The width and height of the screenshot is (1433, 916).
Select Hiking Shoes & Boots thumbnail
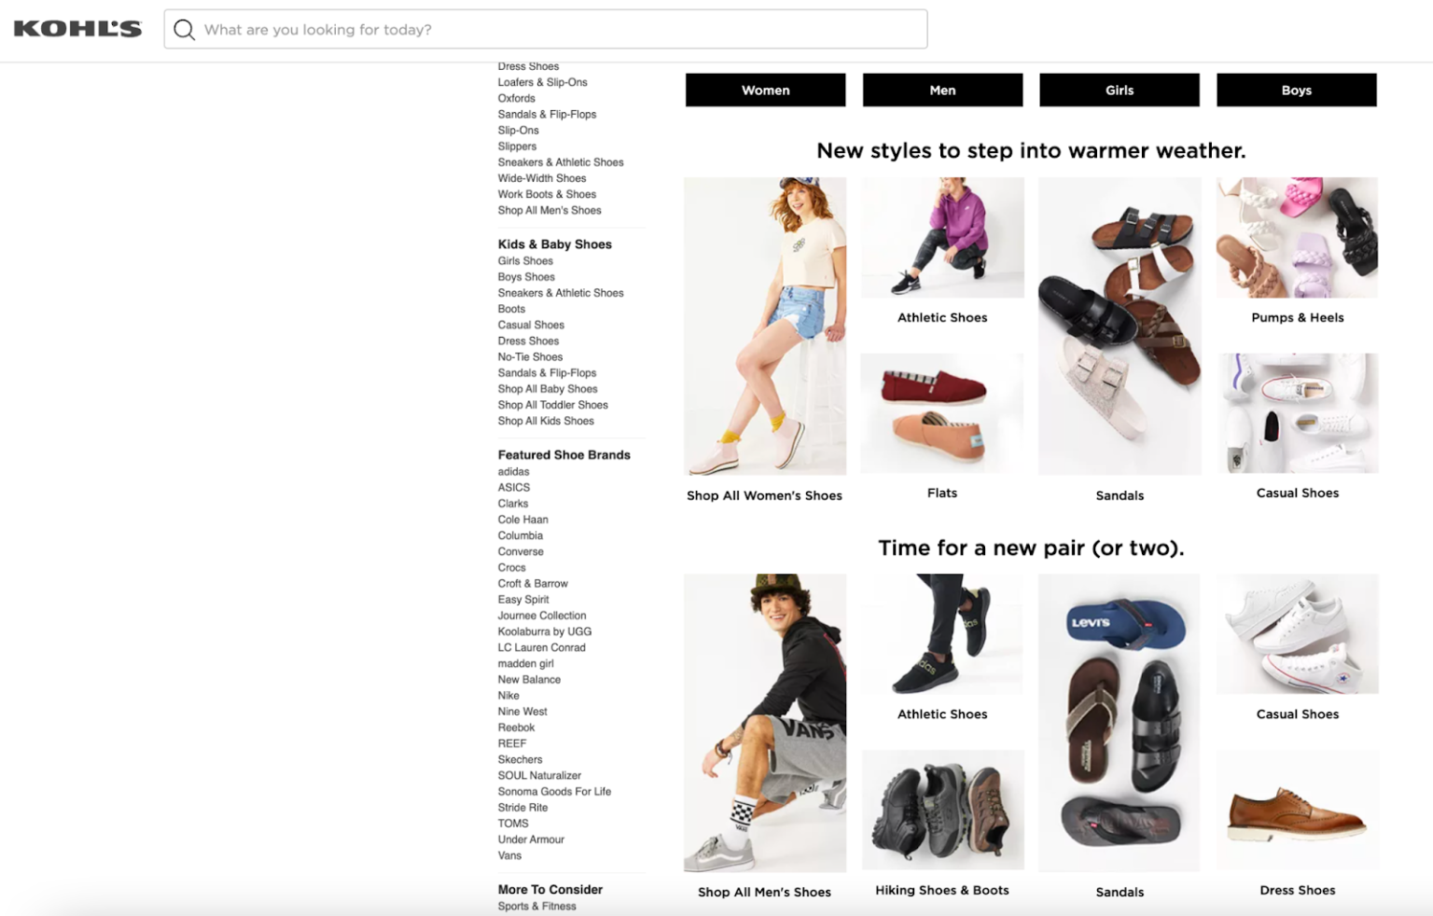pyautogui.click(x=942, y=810)
